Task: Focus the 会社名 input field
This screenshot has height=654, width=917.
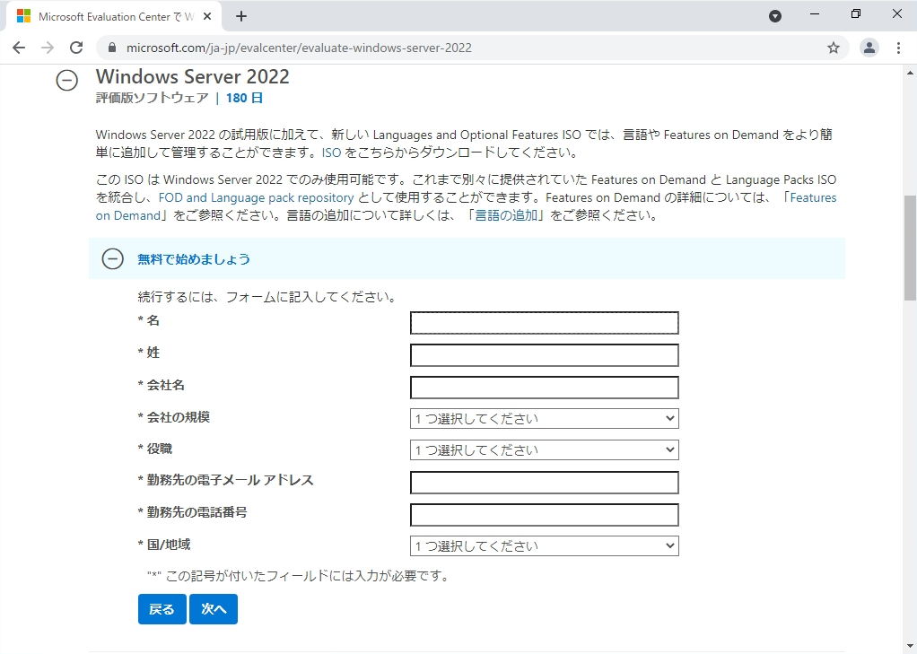Action: coord(544,388)
